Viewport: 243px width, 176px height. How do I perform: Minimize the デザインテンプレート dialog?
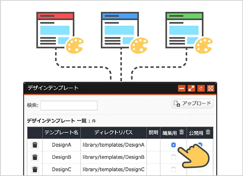182,88
